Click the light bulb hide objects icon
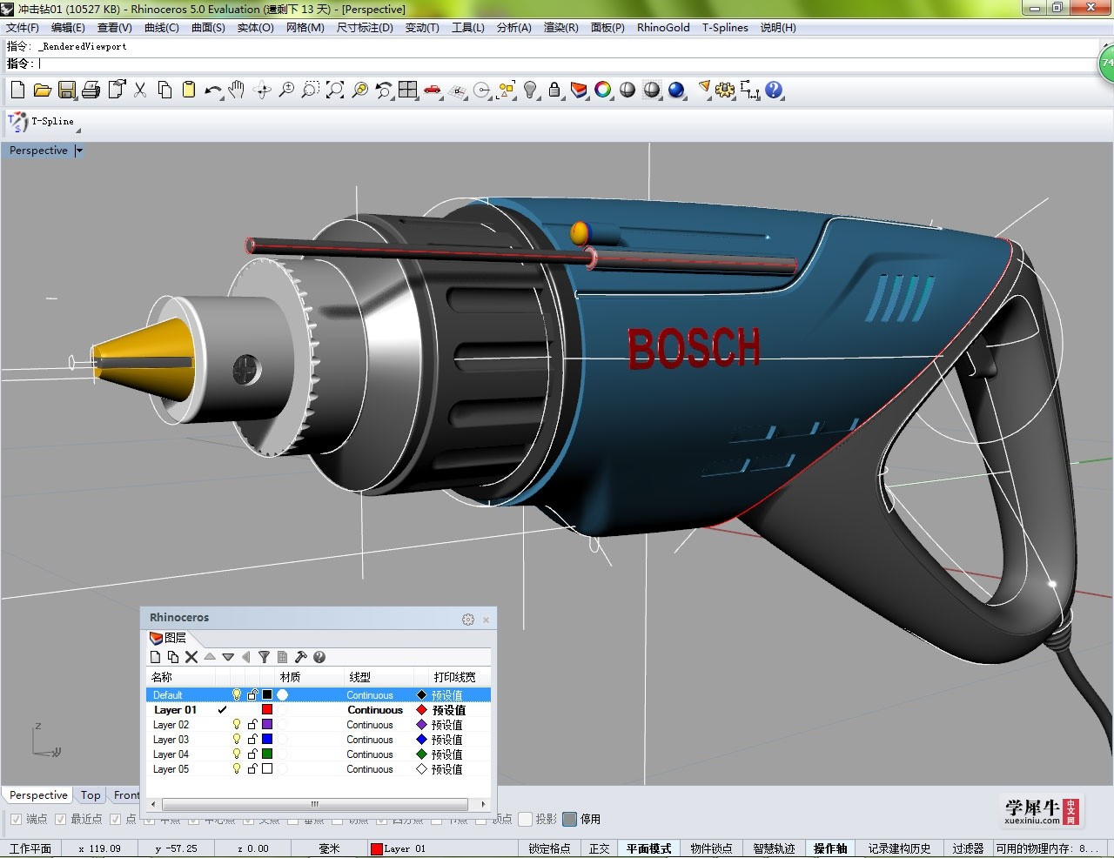Viewport: 1114px width, 858px height. (x=530, y=90)
